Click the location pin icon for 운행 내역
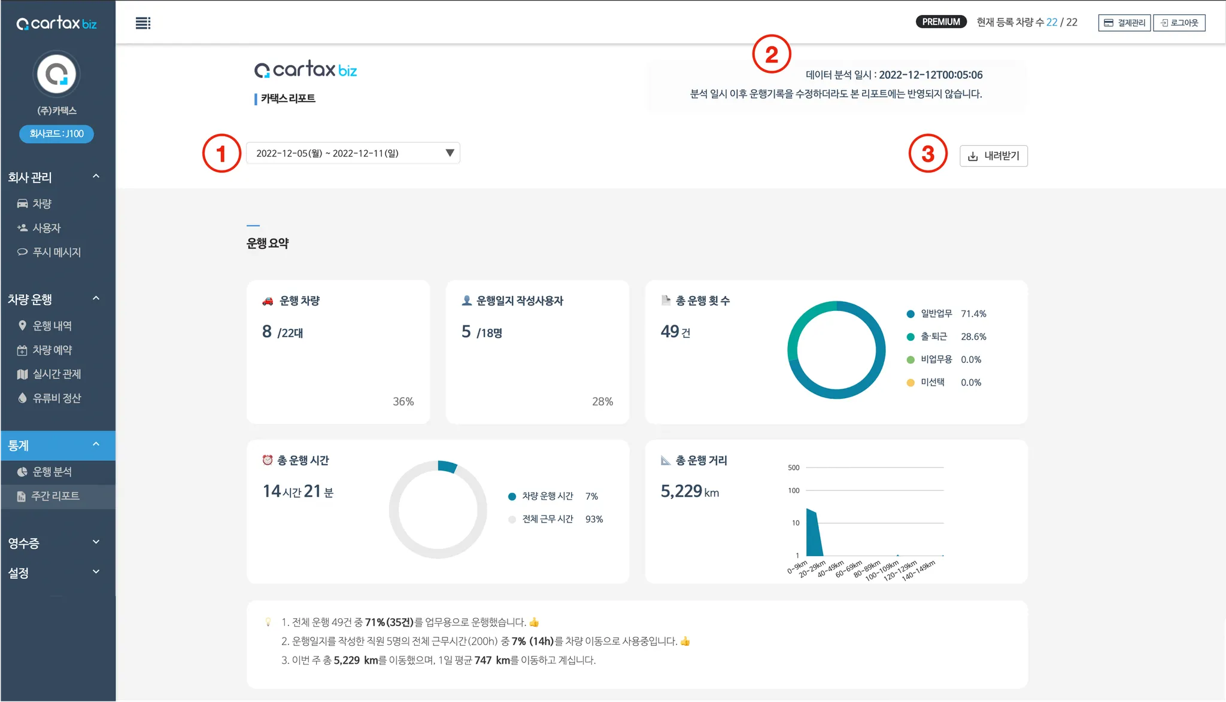This screenshot has width=1226, height=702. pyautogui.click(x=22, y=326)
